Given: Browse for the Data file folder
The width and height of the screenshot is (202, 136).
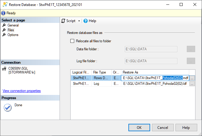Looking at the screenshot, I should [191, 49].
